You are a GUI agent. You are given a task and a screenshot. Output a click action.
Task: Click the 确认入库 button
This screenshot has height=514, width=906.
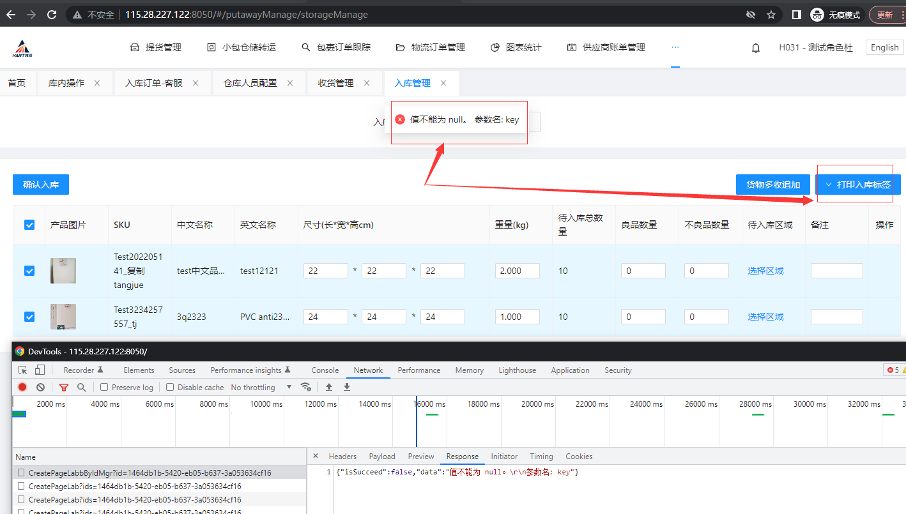click(41, 185)
